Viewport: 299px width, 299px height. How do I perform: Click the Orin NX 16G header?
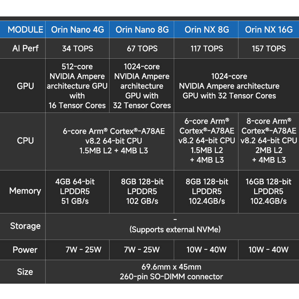click(x=269, y=30)
